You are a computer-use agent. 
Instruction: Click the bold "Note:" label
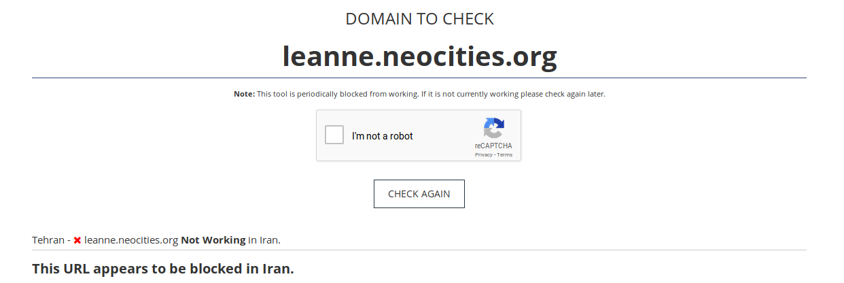244,94
